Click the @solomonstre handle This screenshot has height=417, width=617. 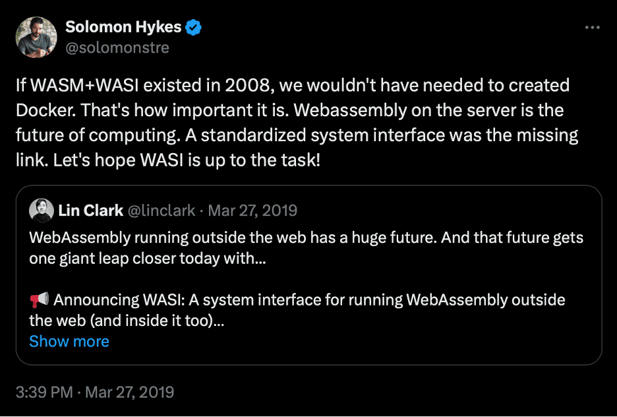click(x=117, y=48)
